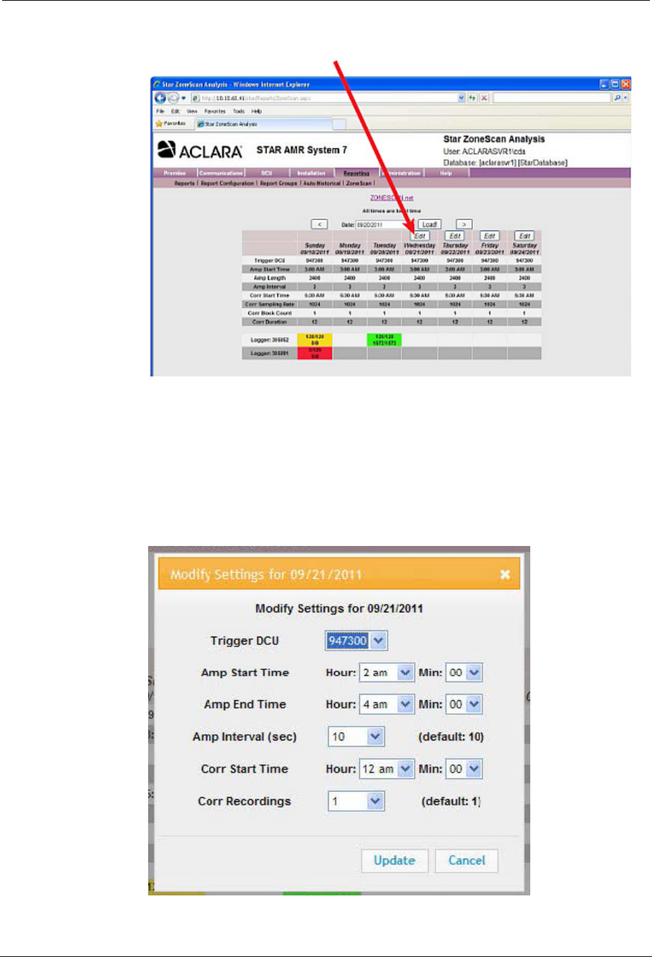Switch to the Communications tab
Image resolution: width=652 pixels, height=957 pixels.
(221, 173)
